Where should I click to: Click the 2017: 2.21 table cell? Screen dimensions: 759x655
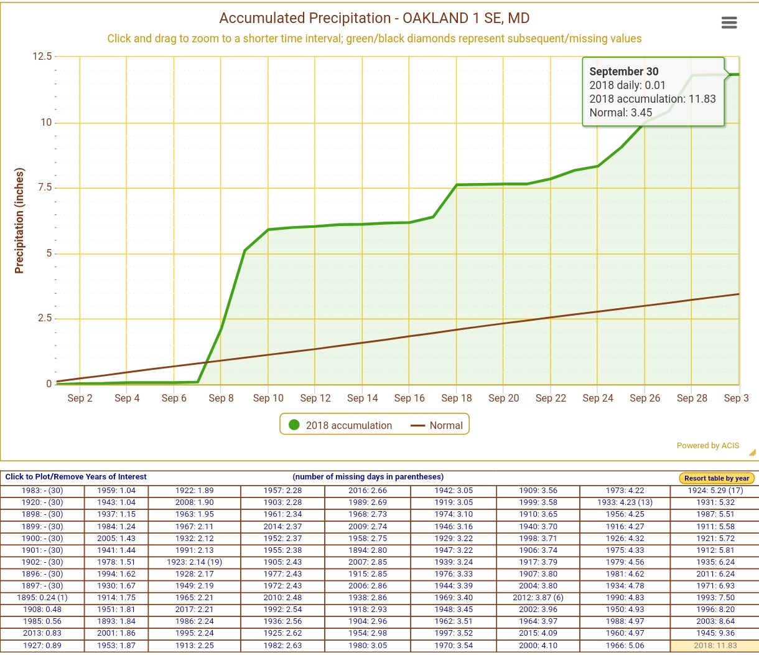(194, 610)
